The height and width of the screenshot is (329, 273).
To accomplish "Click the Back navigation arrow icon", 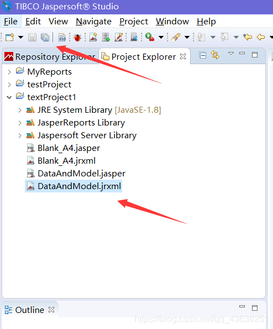I will [x=261, y=38].
